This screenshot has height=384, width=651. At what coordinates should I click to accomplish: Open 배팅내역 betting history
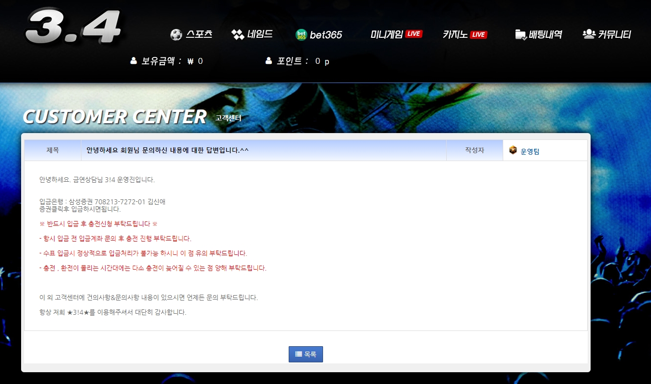coord(545,35)
